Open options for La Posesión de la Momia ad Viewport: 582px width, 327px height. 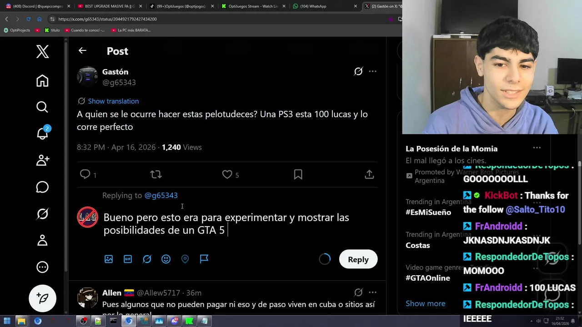537,148
